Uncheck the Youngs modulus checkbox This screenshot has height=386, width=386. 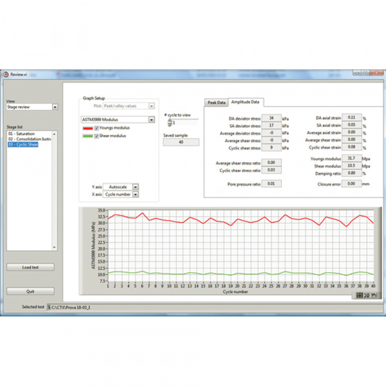tap(97, 128)
